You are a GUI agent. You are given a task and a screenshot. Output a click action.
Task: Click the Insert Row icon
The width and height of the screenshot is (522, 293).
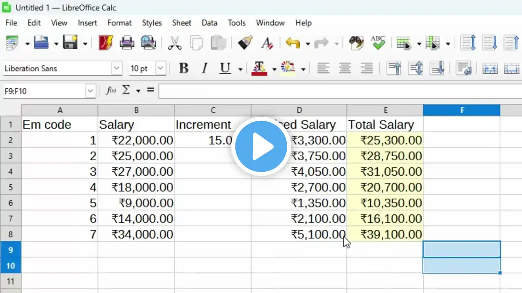[404, 43]
